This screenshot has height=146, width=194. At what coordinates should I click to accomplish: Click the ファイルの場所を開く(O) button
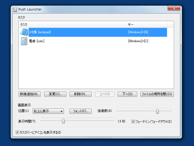pyautogui.click(x=157, y=94)
